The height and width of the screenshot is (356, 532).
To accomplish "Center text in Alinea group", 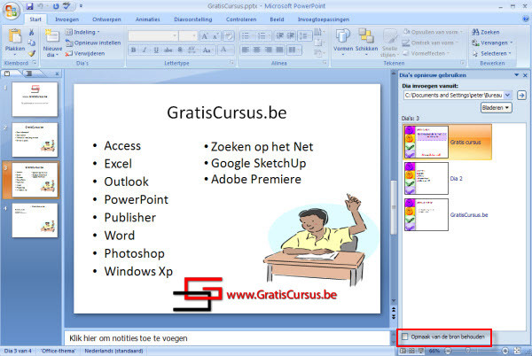I will [x=257, y=50].
